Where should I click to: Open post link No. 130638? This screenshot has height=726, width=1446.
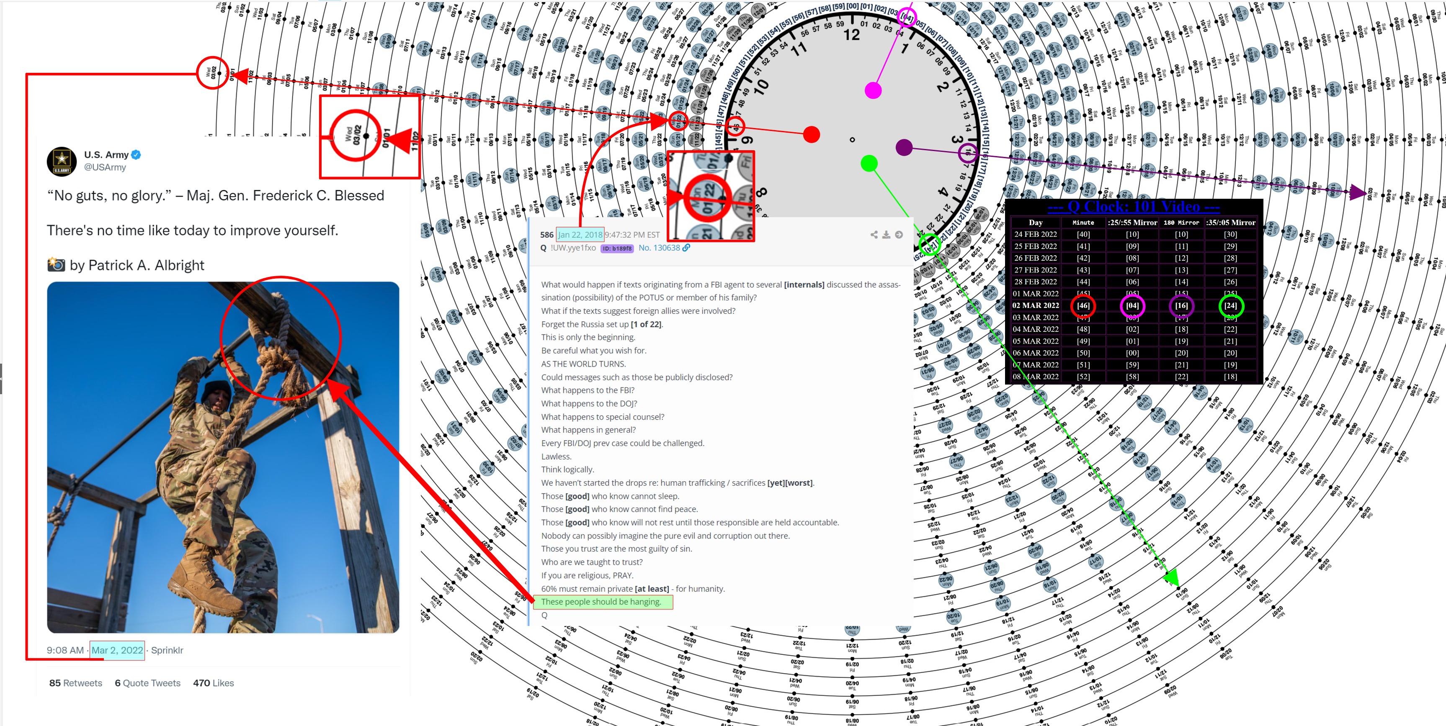coord(659,247)
